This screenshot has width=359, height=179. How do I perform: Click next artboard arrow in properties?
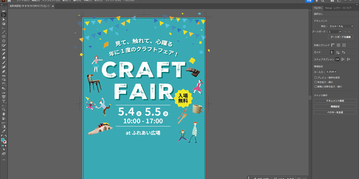(349, 32)
